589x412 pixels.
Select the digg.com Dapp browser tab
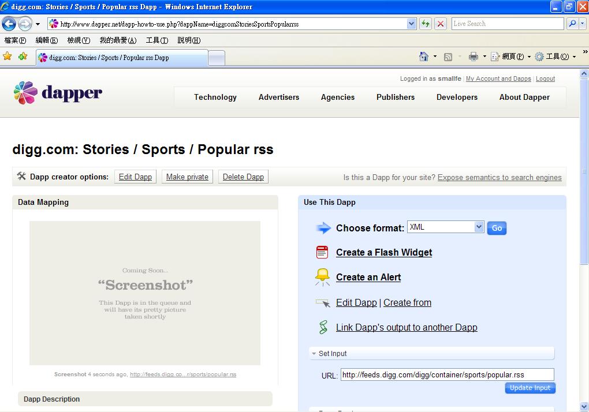(121, 58)
